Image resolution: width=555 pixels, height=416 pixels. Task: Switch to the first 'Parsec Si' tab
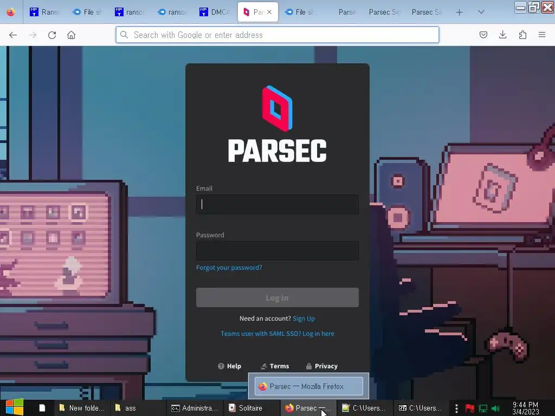(384, 12)
